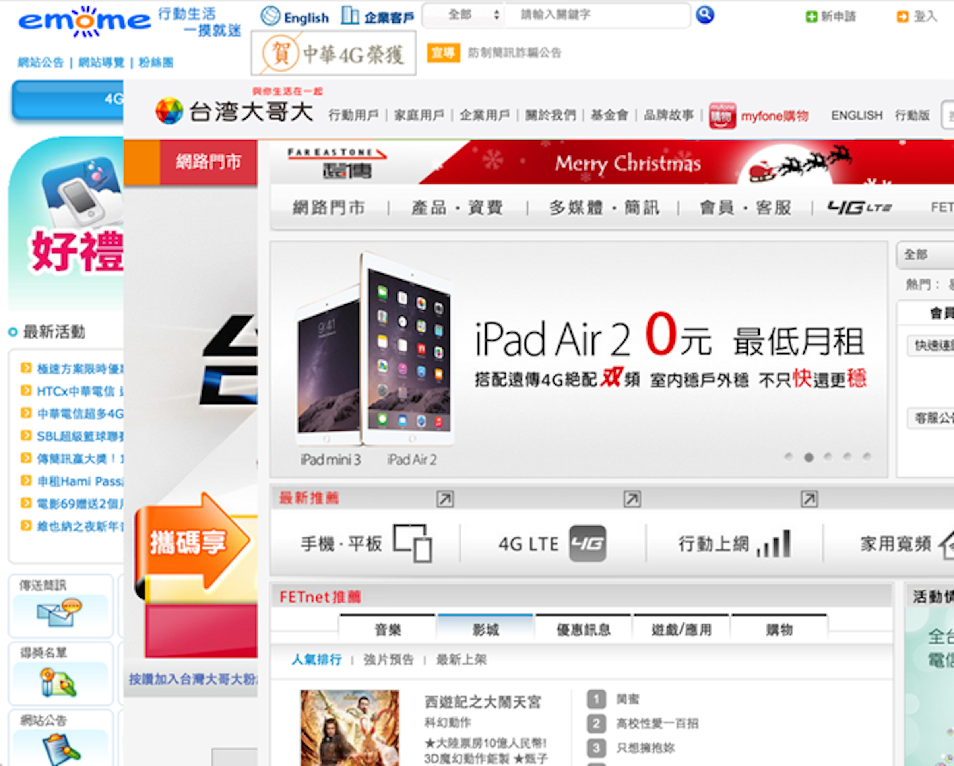
Task: Open the 會員·客服 menu
Action: click(x=745, y=207)
